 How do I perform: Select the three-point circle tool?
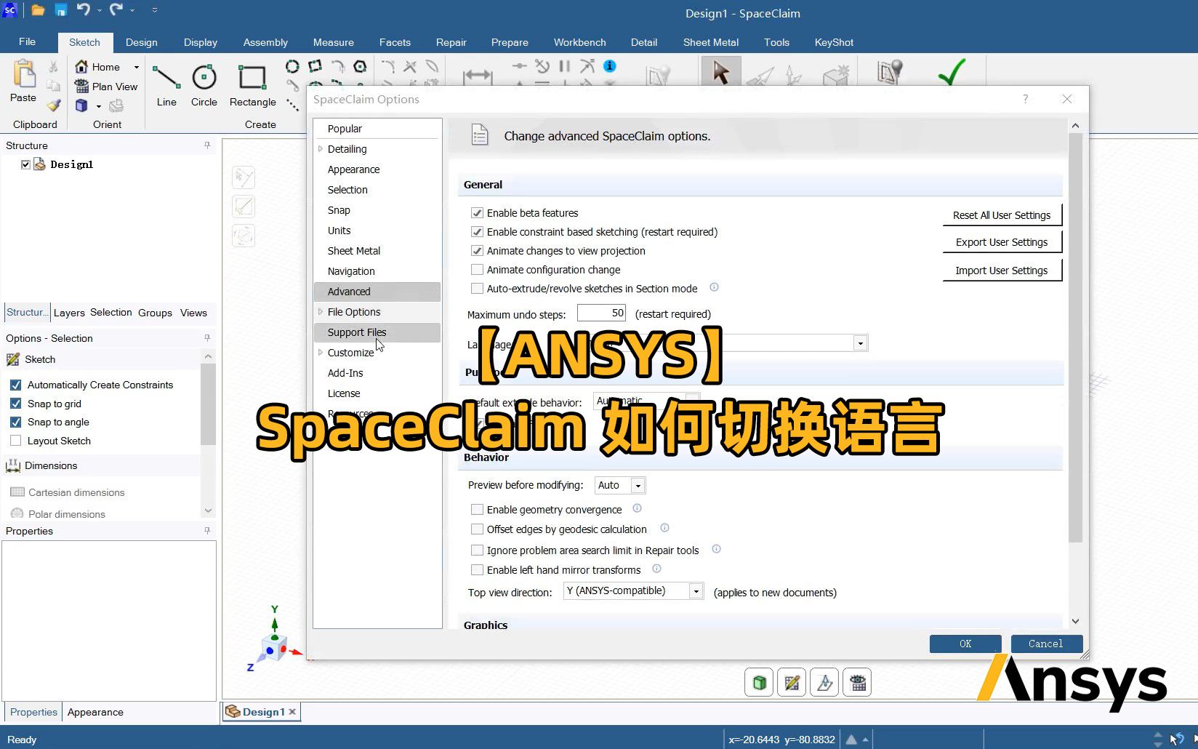(x=292, y=67)
